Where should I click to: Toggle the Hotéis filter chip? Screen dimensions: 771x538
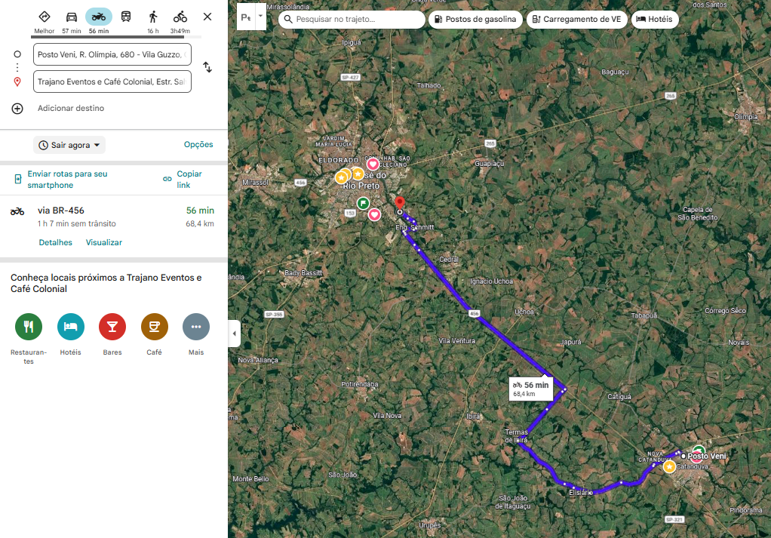[655, 20]
